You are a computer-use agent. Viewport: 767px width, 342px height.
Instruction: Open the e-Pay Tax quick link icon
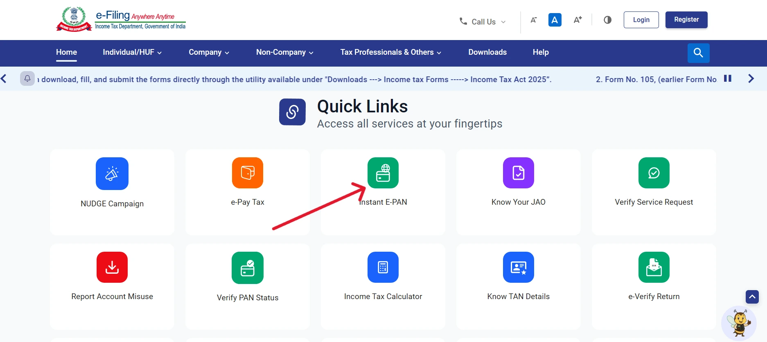click(x=247, y=173)
